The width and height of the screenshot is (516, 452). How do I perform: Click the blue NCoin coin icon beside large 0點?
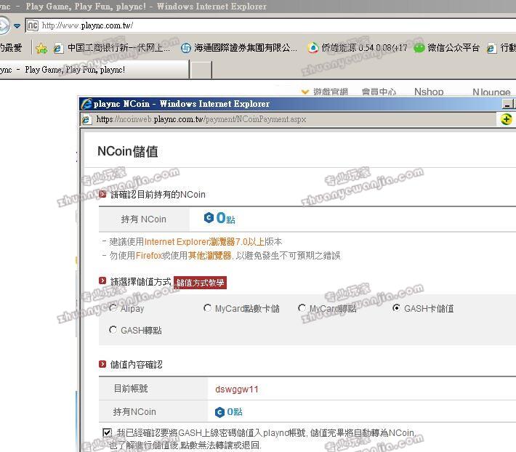pyautogui.click(x=209, y=217)
